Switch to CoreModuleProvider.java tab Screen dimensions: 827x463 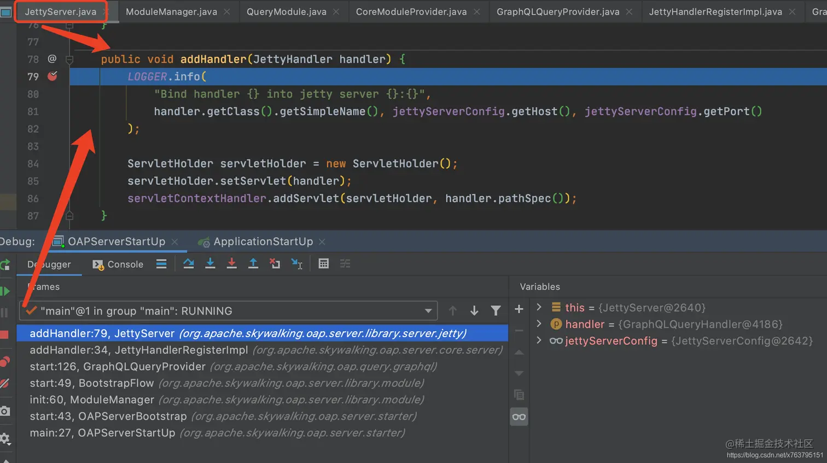[411, 11]
